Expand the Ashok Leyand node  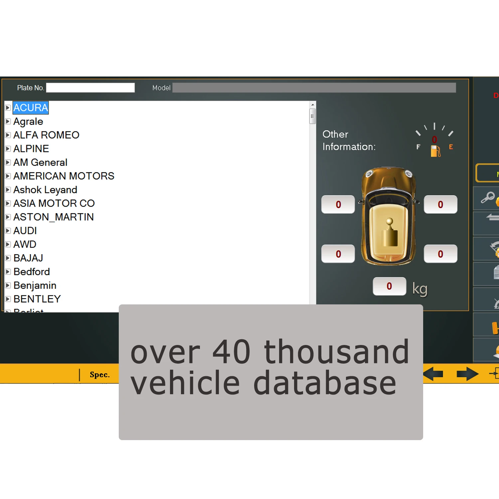click(8, 190)
